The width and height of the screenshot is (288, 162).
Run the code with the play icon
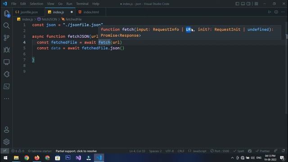270,12
